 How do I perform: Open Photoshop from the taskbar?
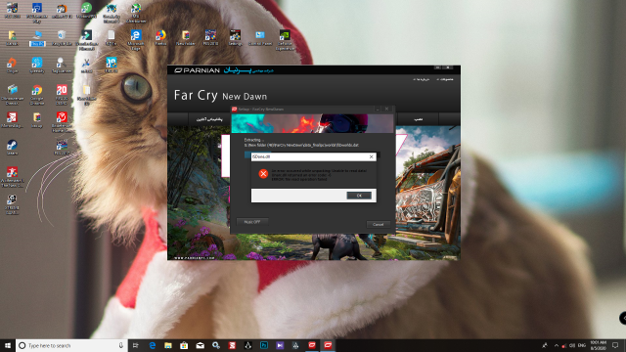[x=264, y=345]
